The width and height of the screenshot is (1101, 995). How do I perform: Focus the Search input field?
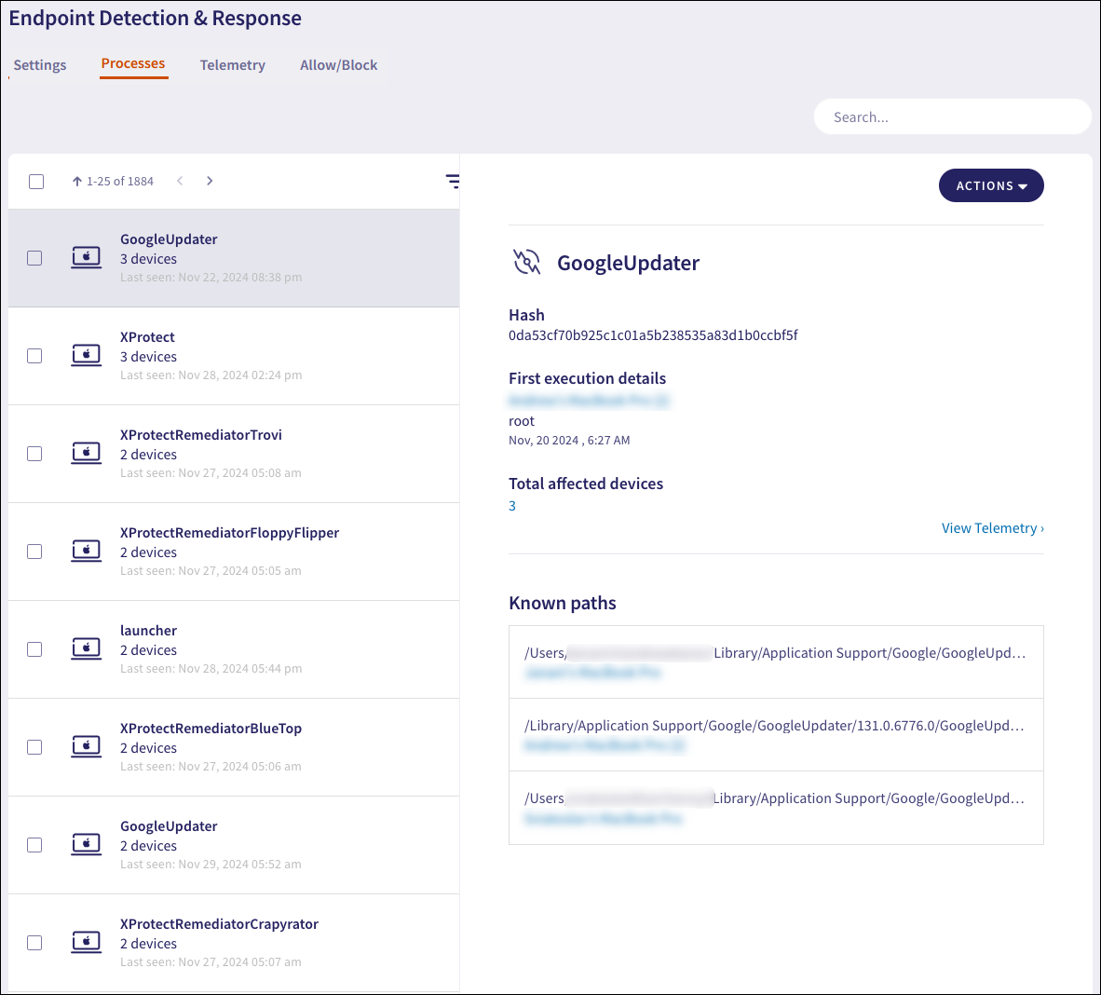952,117
